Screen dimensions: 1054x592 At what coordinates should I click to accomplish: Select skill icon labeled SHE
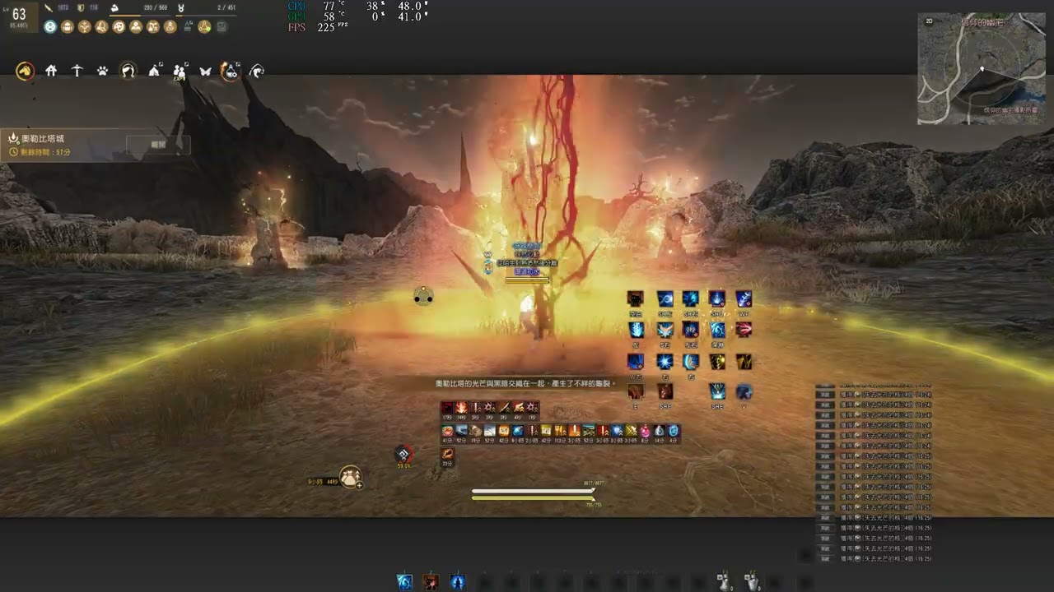click(717, 391)
